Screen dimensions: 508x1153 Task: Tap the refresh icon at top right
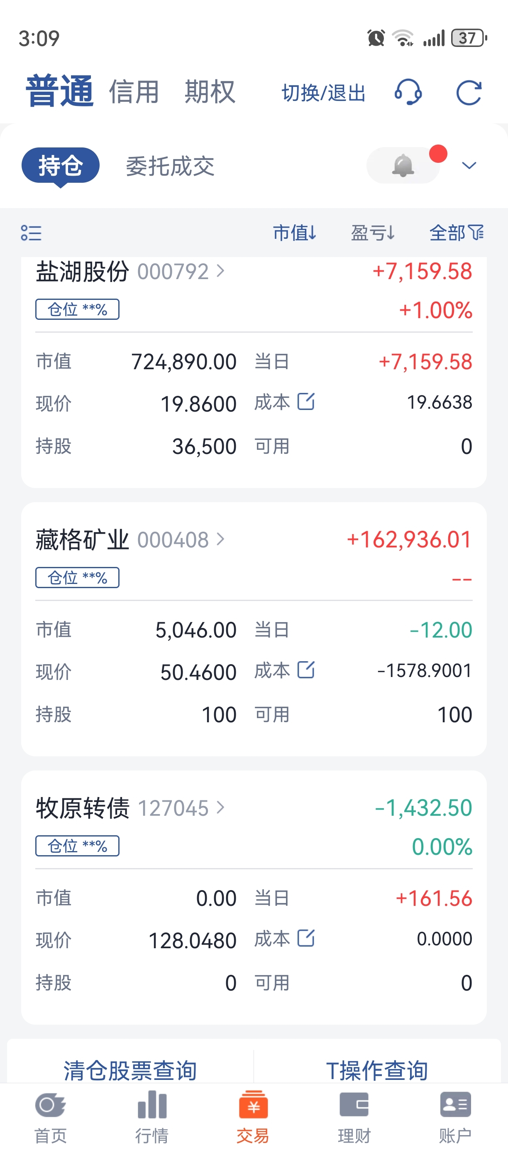click(469, 93)
